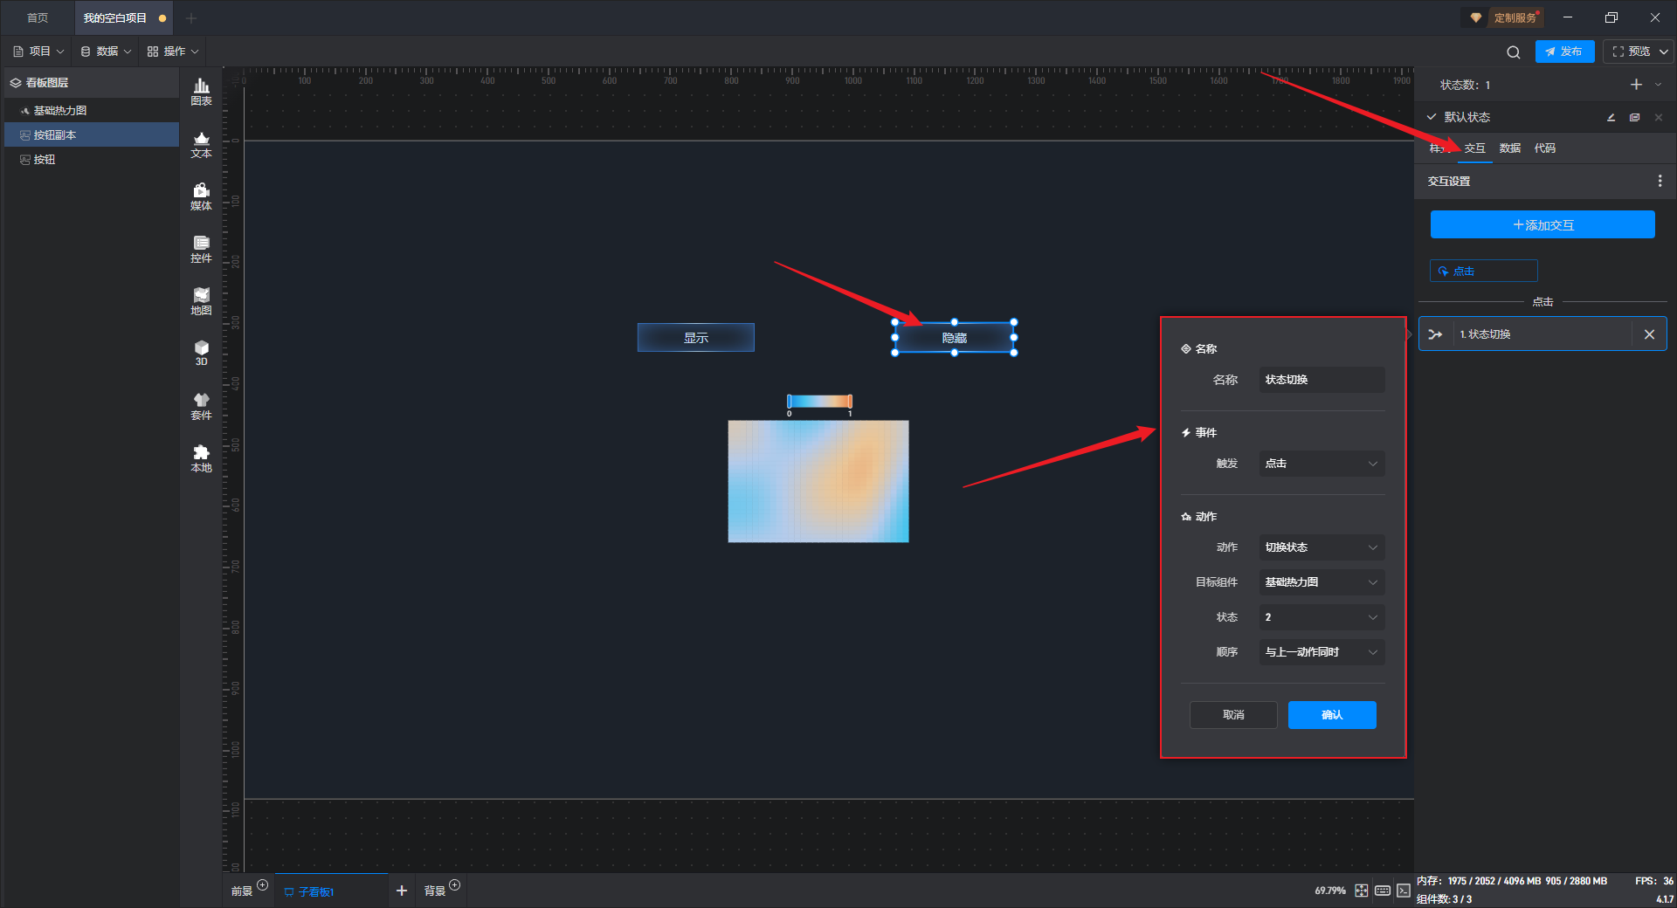Open the 顺序 order dropdown
This screenshot has height=908, width=1677.
[1321, 652]
